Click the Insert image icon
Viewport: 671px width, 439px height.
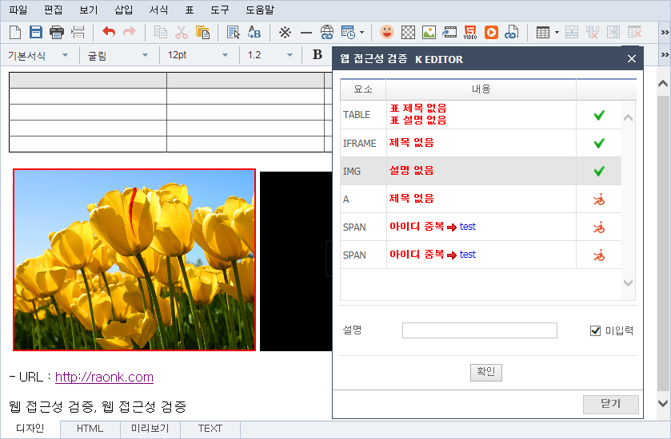(x=429, y=32)
